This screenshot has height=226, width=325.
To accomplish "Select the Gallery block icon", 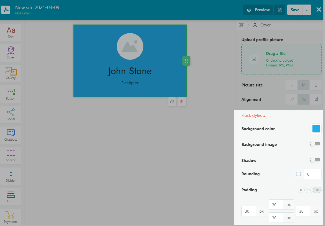I will tap(11, 73).
